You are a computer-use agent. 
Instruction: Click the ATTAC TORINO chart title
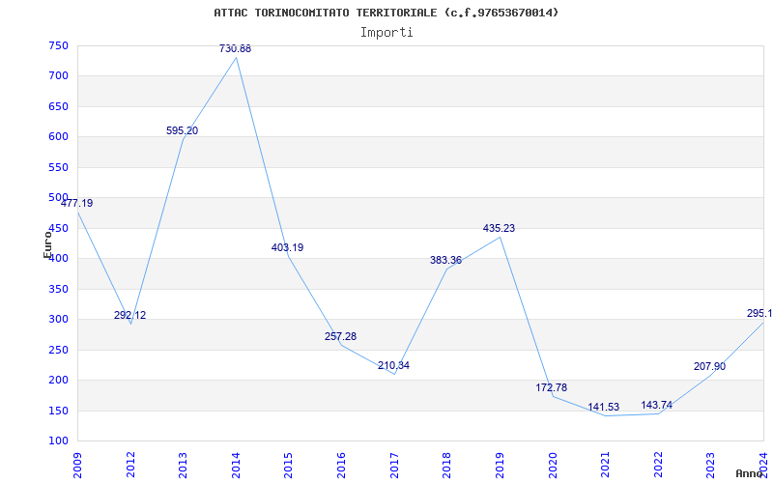pos(386,13)
